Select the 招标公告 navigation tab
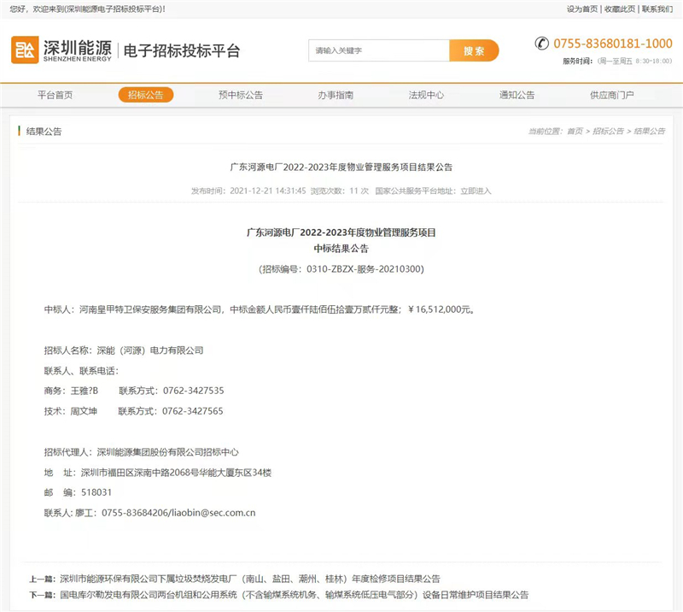 coord(146,95)
